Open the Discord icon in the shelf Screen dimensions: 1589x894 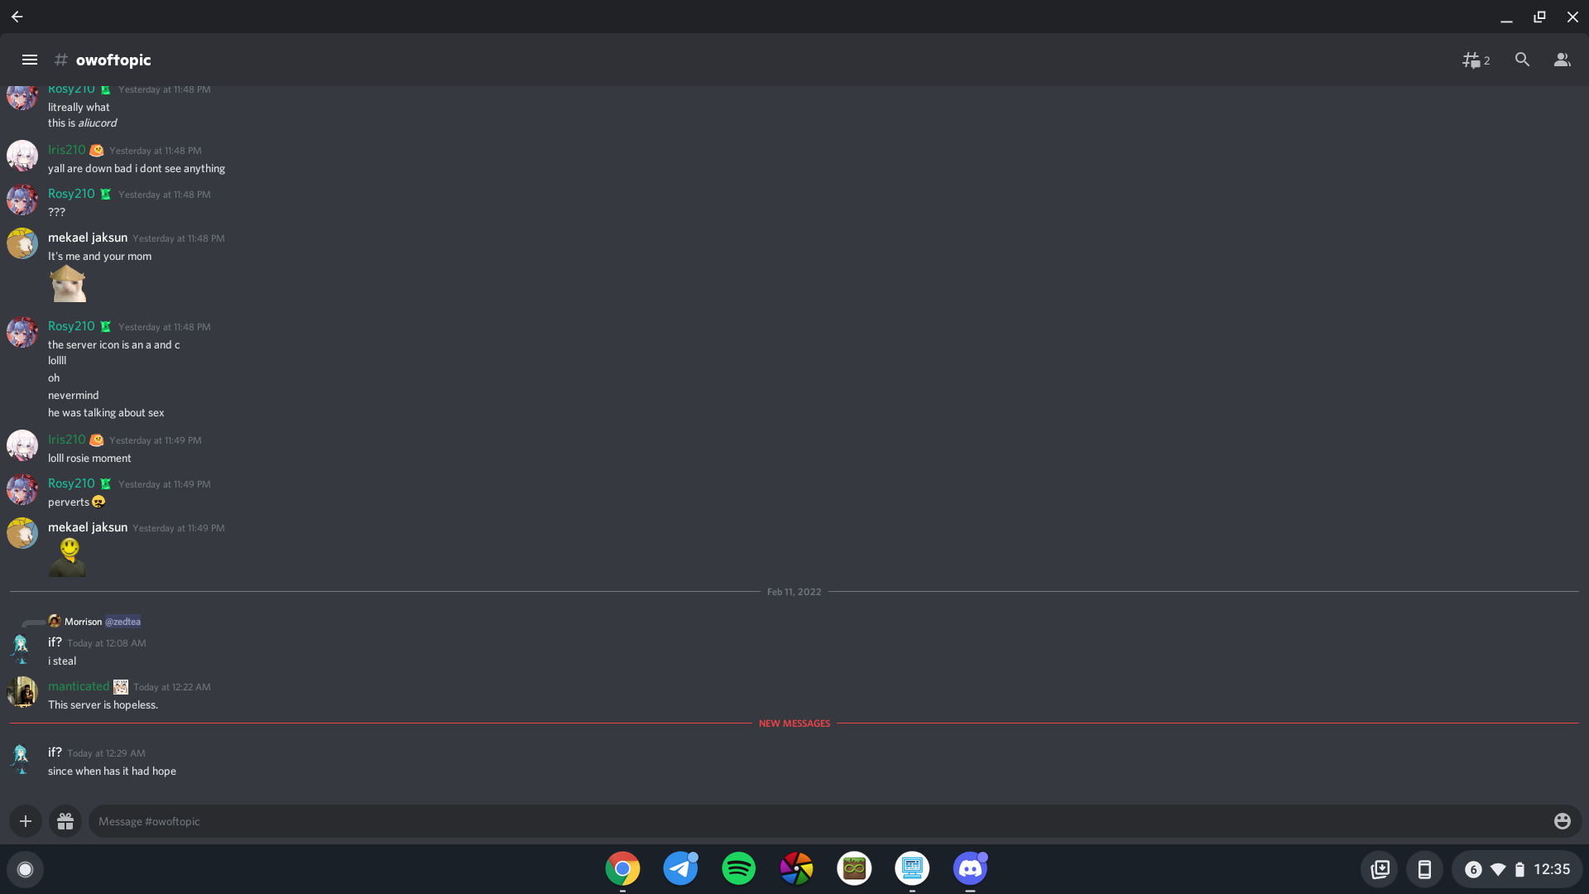(970, 868)
